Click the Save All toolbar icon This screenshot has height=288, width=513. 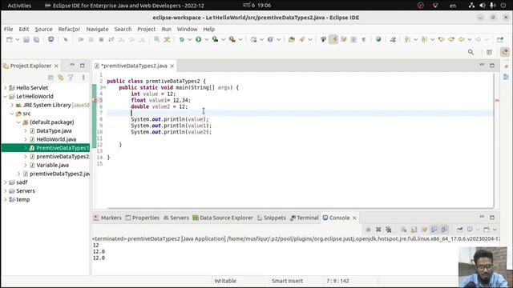click(x=36, y=39)
